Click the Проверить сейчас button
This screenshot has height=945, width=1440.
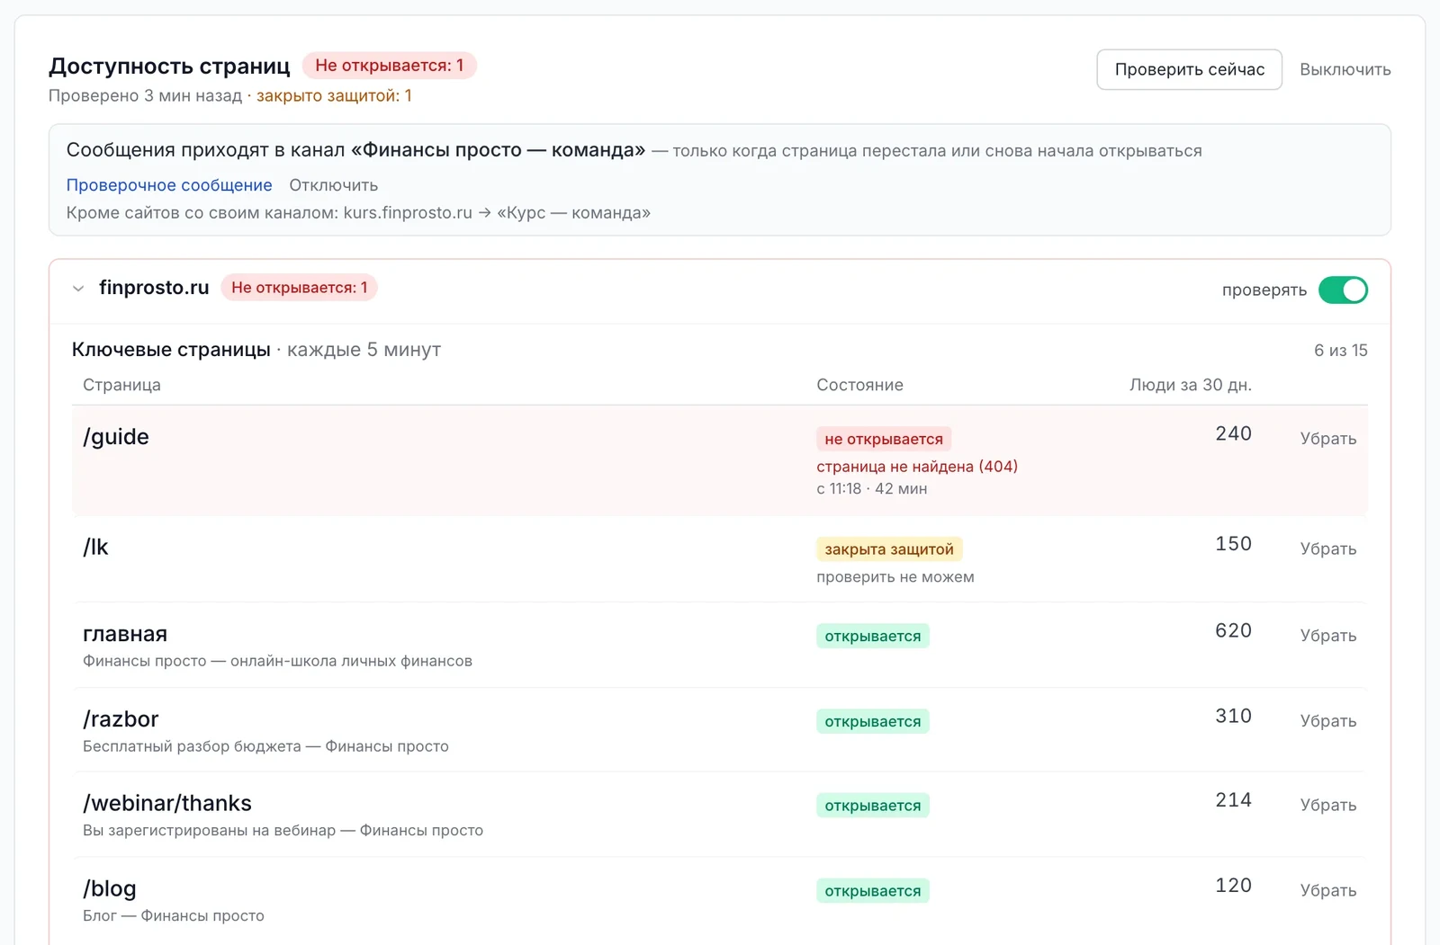(1189, 69)
